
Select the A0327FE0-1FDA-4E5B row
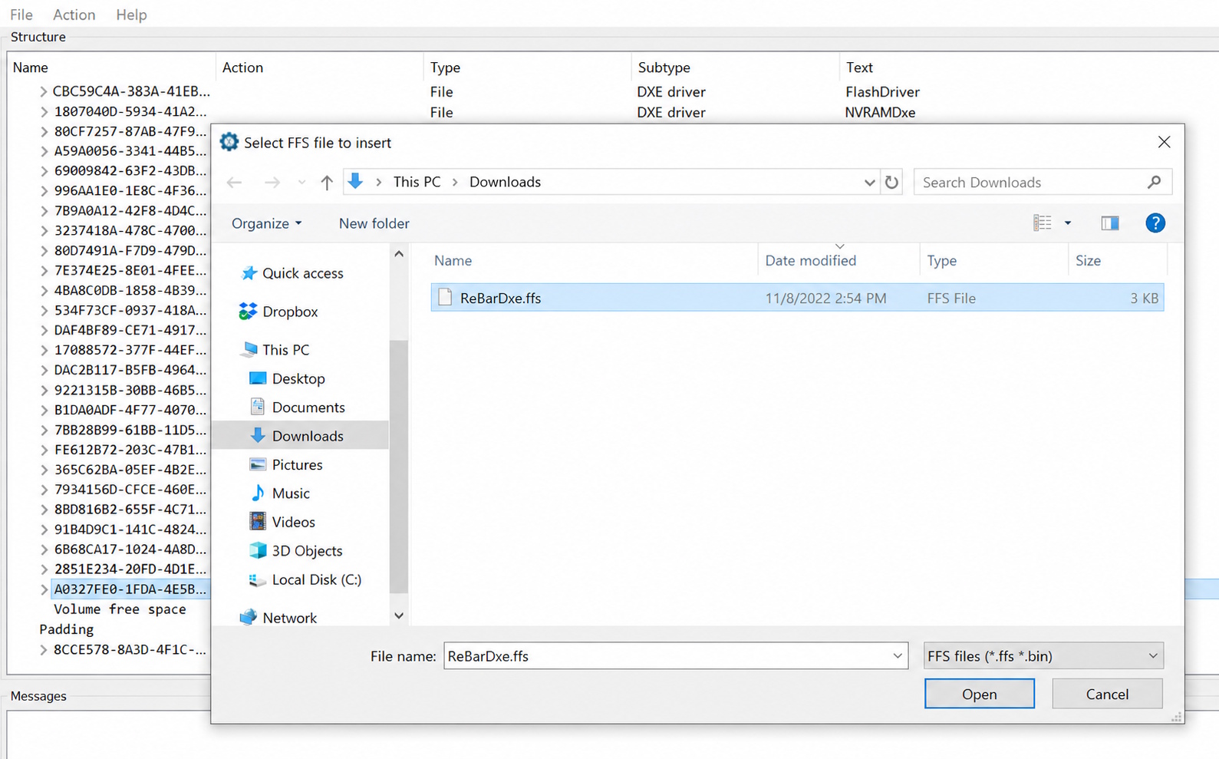coord(130,589)
